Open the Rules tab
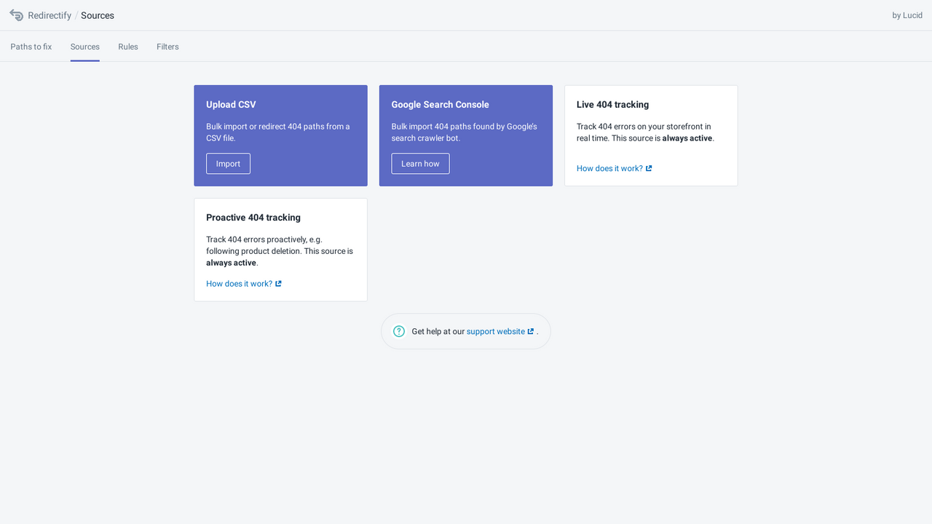Image resolution: width=932 pixels, height=524 pixels. click(x=127, y=46)
